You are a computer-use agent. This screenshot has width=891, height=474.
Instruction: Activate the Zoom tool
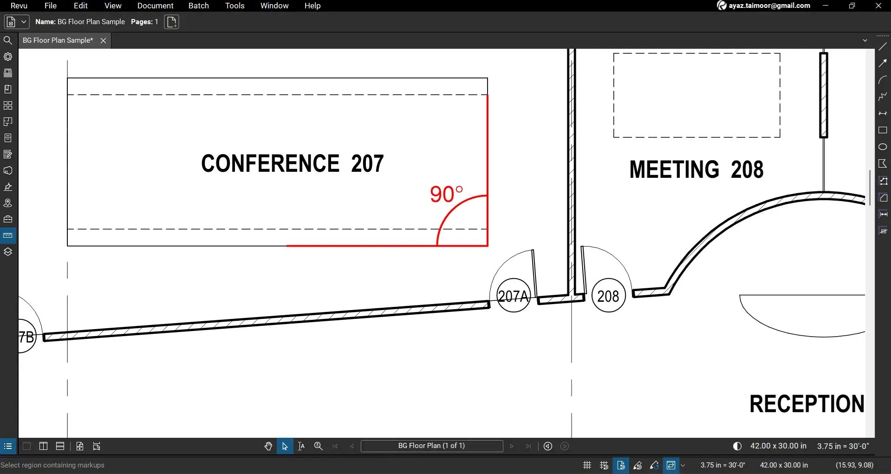point(319,446)
